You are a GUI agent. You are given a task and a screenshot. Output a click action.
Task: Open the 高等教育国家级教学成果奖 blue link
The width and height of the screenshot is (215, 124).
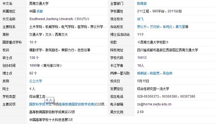click(x=78, y=104)
